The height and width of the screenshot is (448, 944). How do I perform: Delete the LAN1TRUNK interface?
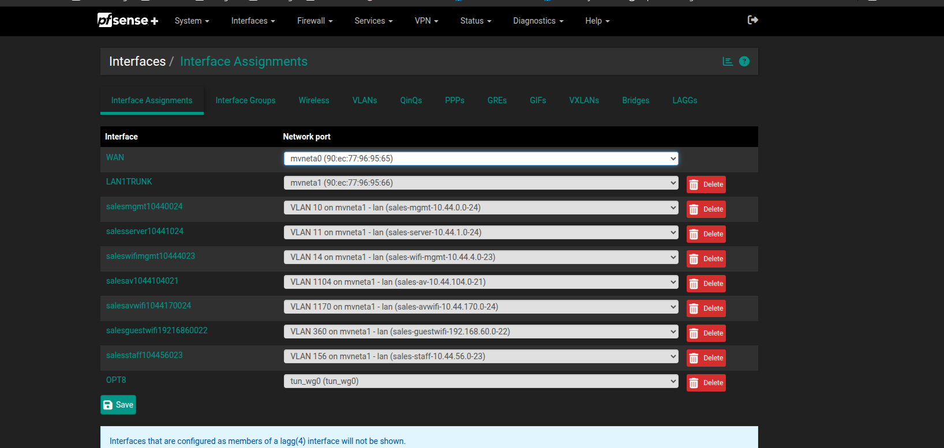(x=706, y=185)
